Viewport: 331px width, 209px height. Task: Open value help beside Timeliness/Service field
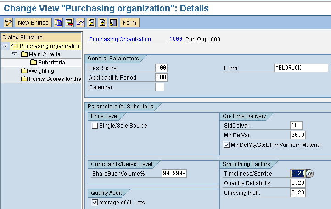tap(310, 174)
